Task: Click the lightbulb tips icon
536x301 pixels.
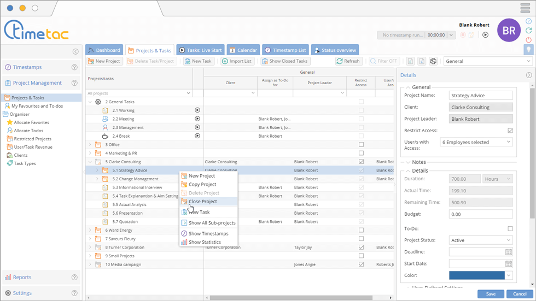Action: (x=528, y=49)
